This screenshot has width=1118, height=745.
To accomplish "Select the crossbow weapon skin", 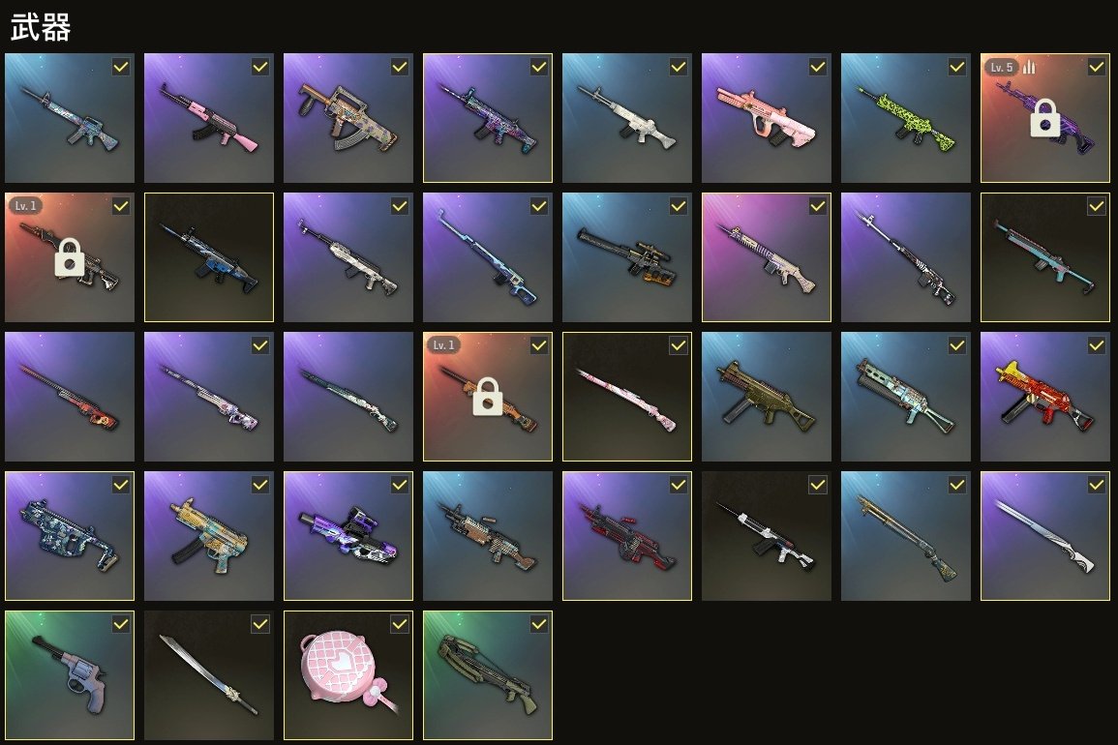I will (488, 675).
